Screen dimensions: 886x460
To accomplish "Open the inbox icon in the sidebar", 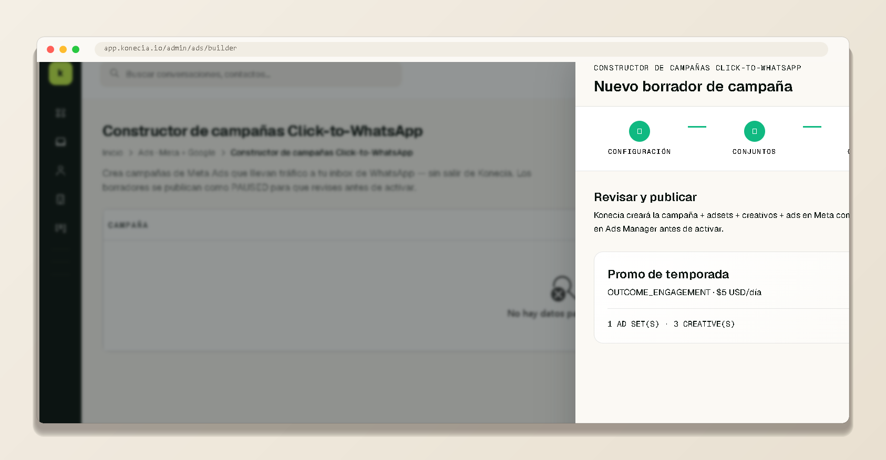I will point(60,142).
